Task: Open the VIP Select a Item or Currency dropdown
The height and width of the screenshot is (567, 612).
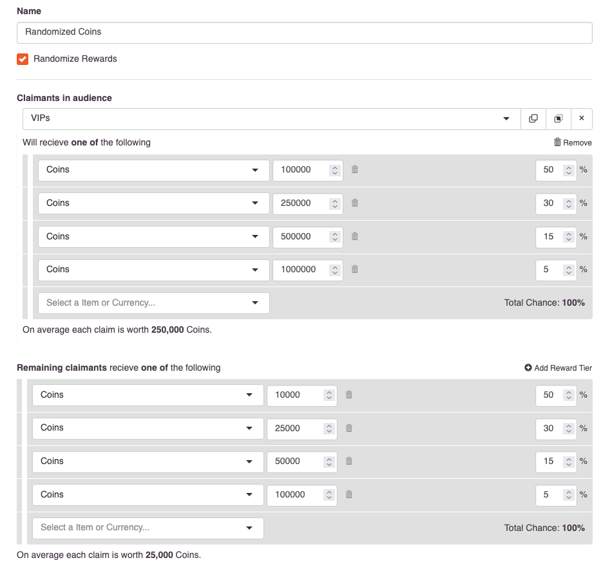Action: pyautogui.click(x=154, y=303)
